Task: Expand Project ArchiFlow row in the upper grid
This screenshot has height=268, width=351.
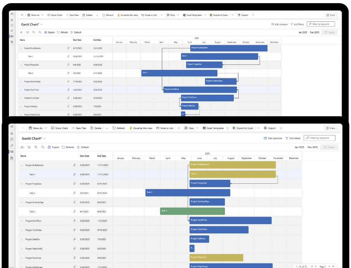Action: [21, 90]
